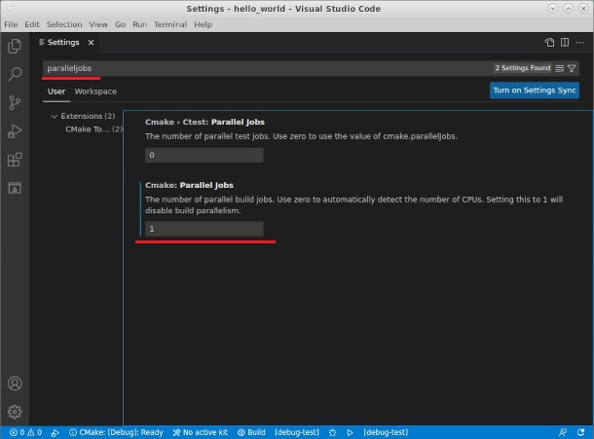Viewport: 594px width, 439px height.
Task: Open the File menu
Action: click(11, 24)
